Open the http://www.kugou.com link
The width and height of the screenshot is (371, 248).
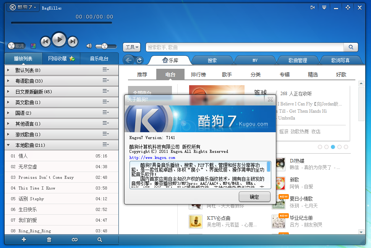(152, 157)
